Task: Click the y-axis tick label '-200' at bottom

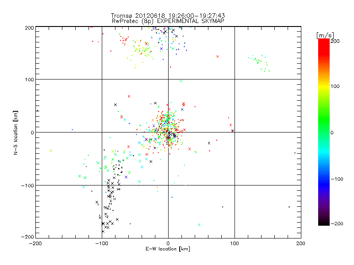Action: coord(27,237)
